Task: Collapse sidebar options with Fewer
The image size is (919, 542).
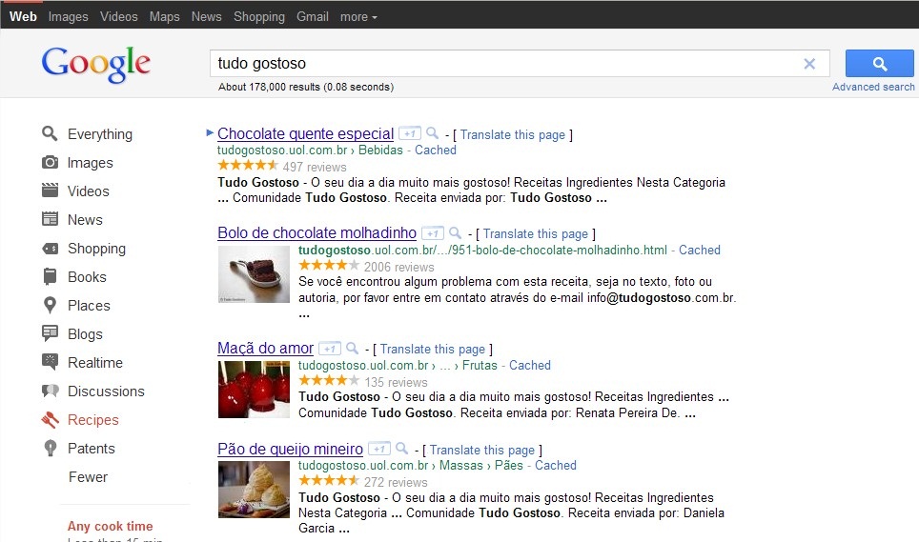Action: tap(88, 477)
